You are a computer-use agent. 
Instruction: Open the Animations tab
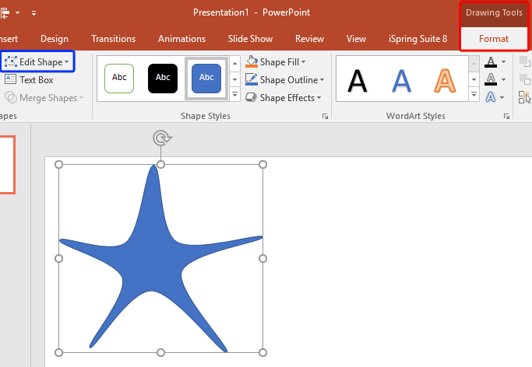point(182,39)
